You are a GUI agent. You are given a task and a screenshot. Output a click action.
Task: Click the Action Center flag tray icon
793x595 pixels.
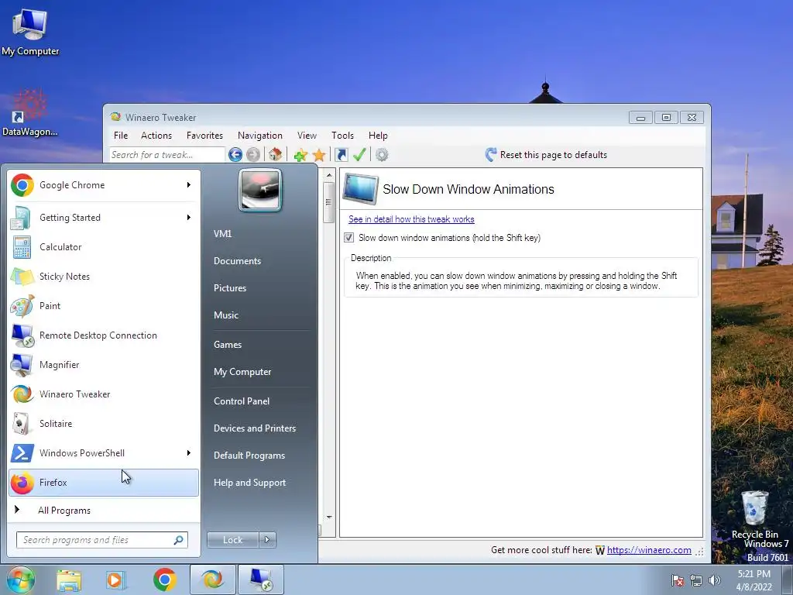pyautogui.click(x=678, y=580)
